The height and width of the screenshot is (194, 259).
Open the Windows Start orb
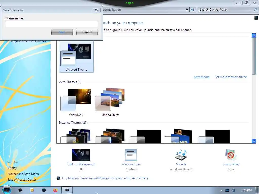point(7,190)
